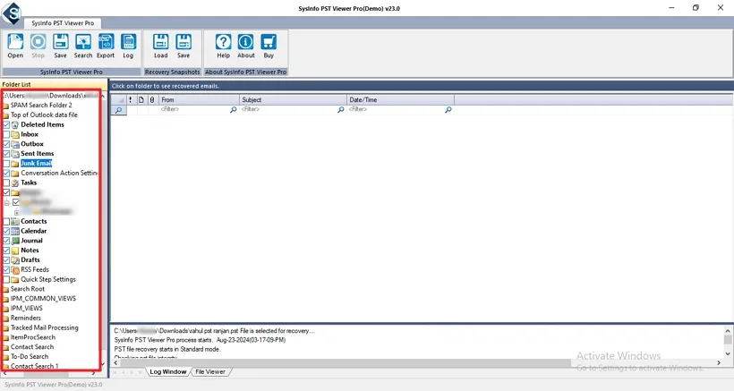Screen dimensions: 734x391
Task: Click the magnifier in the Date/Time filter
Action: click(x=448, y=109)
